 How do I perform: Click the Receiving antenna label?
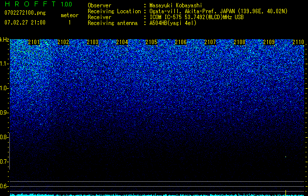pyautogui.click(x=113, y=23)
